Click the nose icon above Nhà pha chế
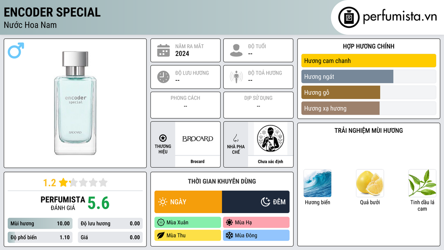Screen dimensions: 444x250 235,138
